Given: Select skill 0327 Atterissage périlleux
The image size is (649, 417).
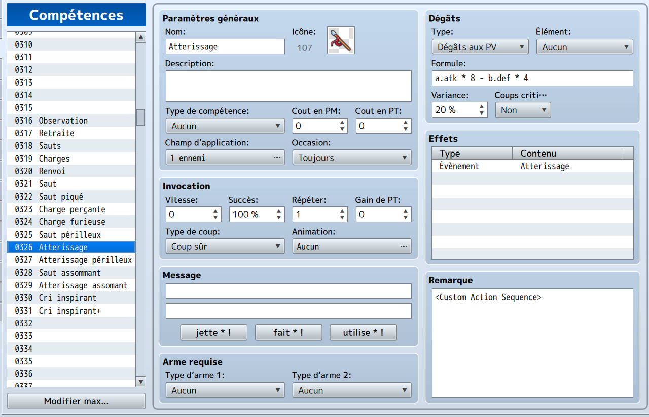Looking at the screenshot, I should coord(71,260).
